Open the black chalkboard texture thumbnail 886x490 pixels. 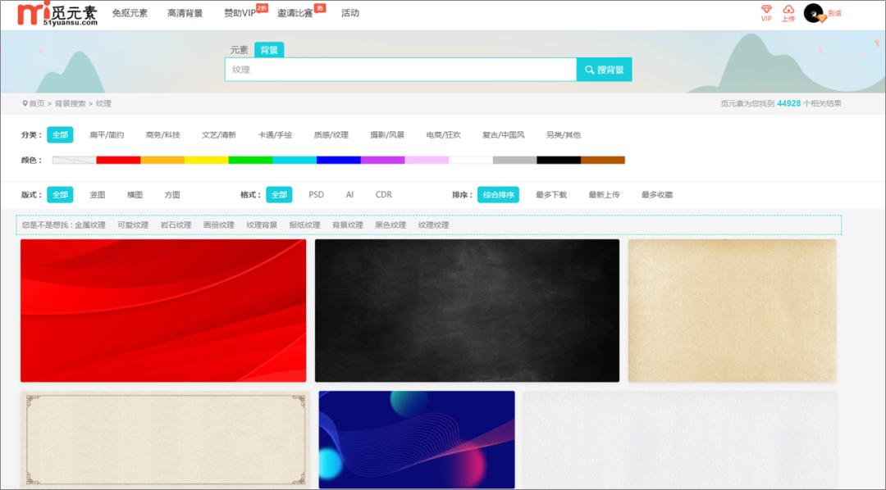click(467, 311)
